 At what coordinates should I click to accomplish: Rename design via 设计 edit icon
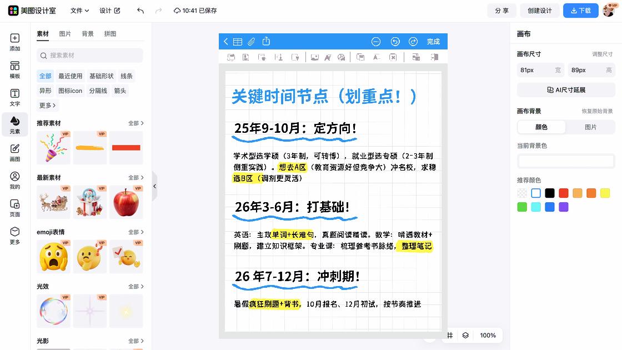[117, 11]
